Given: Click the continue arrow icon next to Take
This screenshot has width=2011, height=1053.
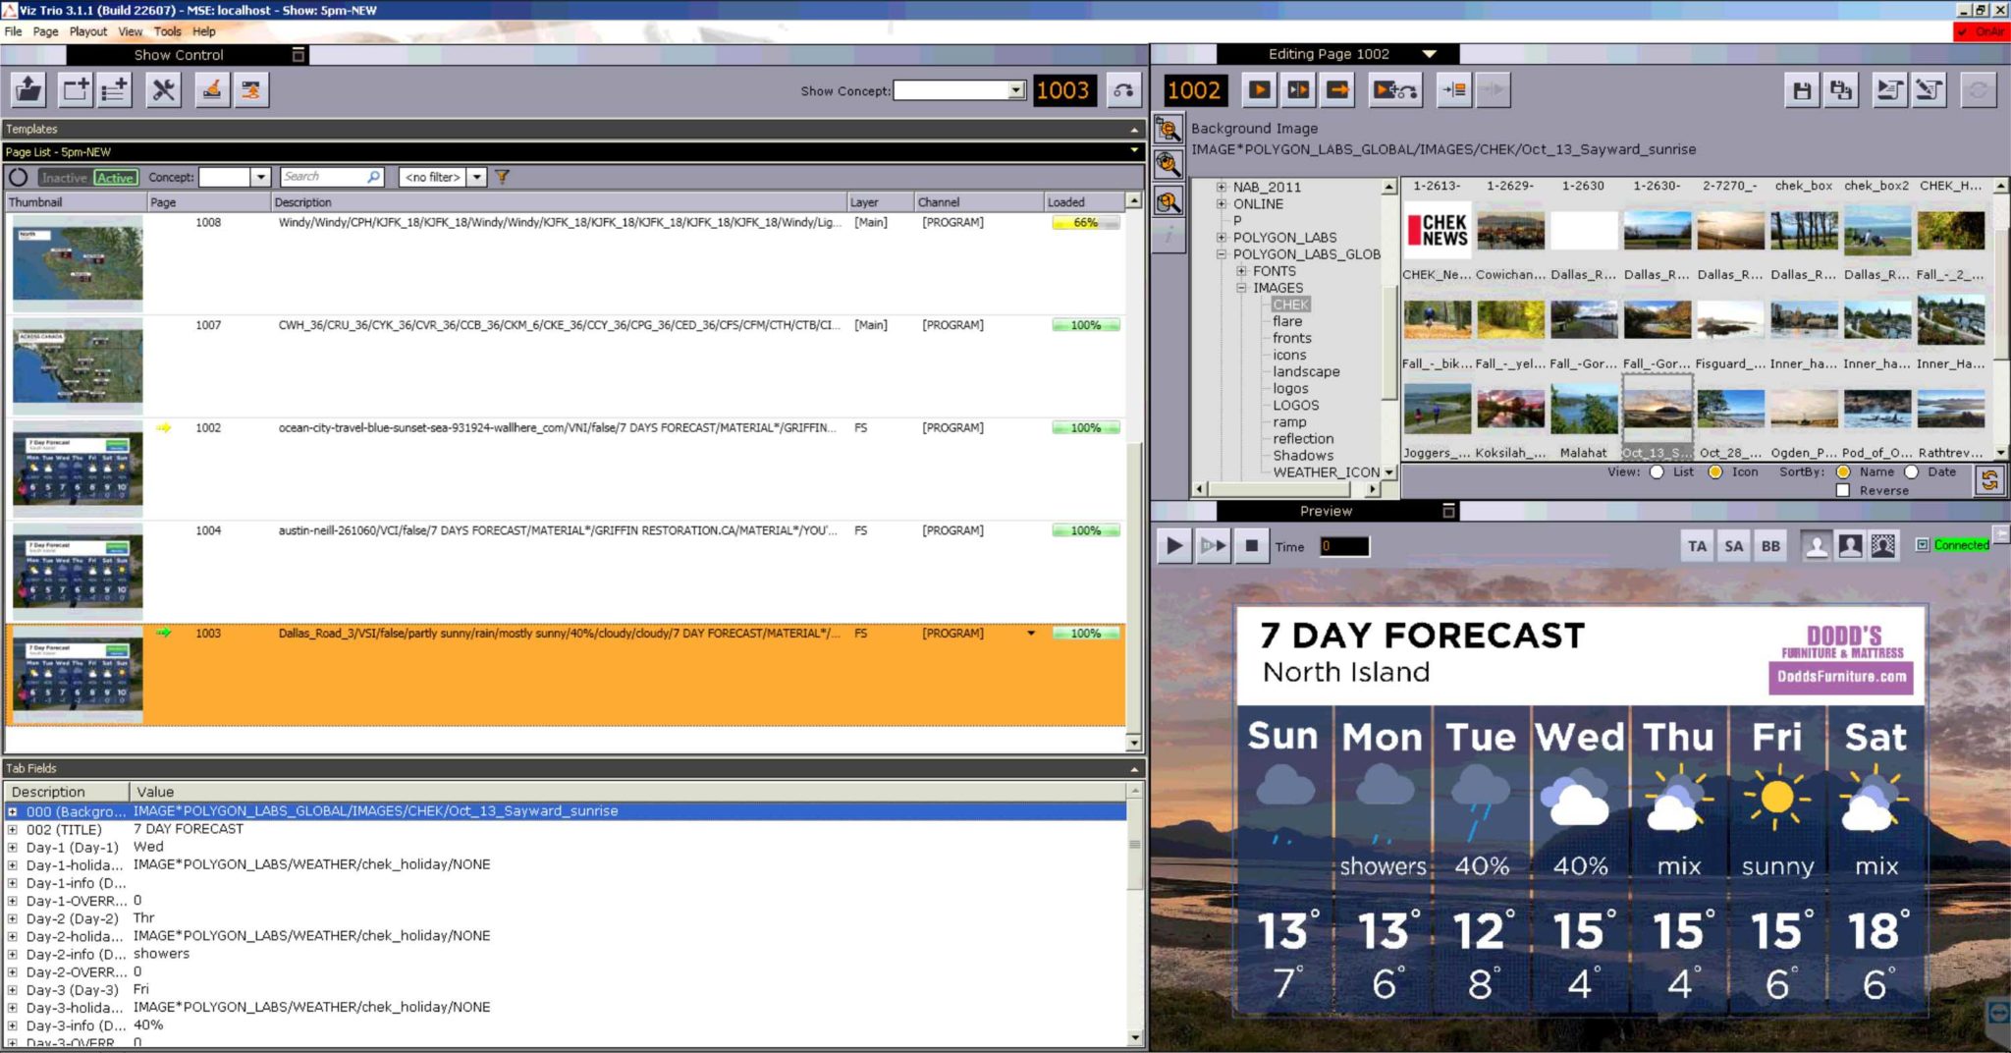Looking at the screenshot, I should [1298, 90].
